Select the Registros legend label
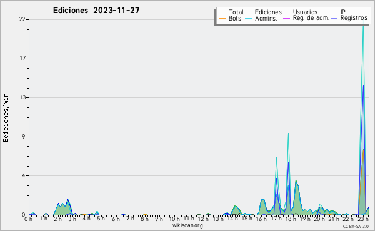Image resolution: width=375 pixels, height=231 pixels. [x=354, y=18]
